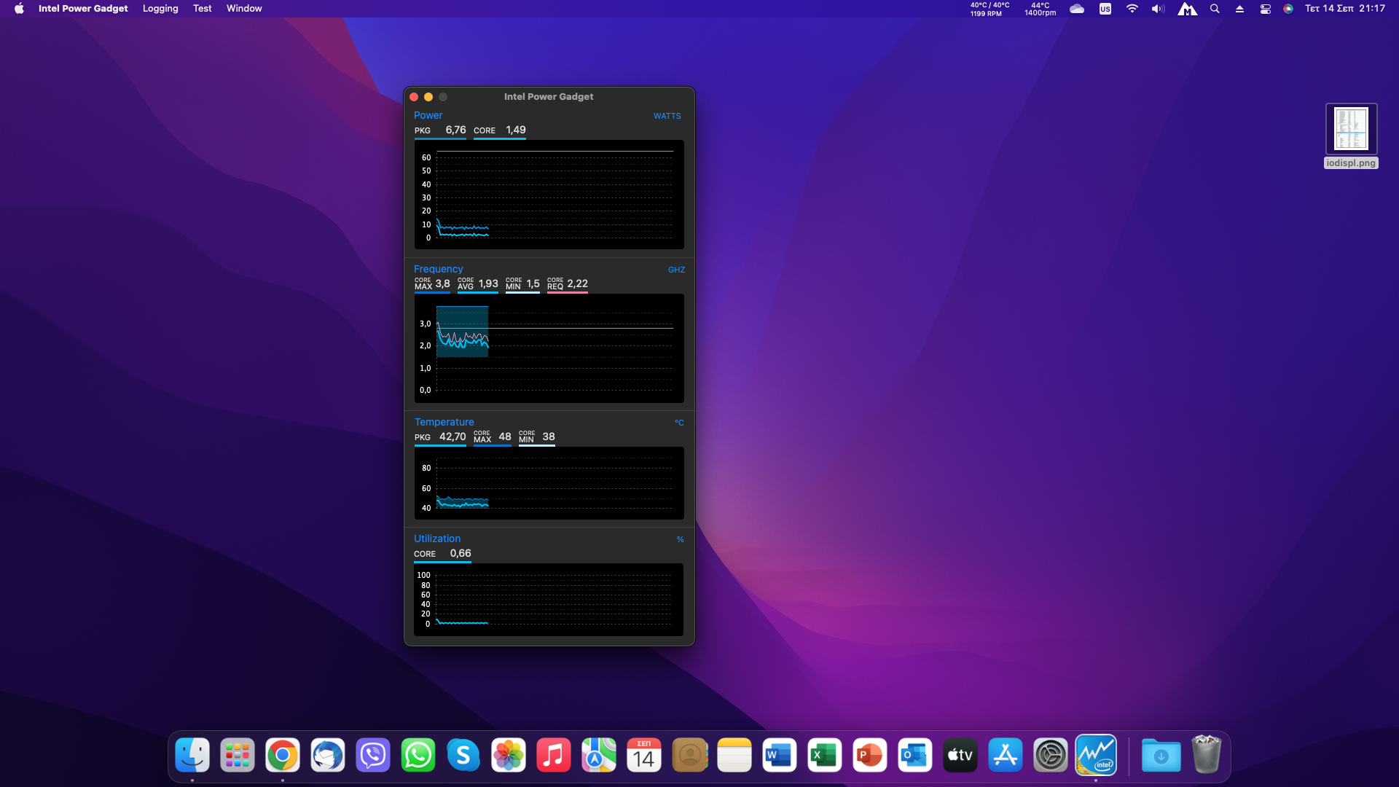The image size is (1399, 787).
Task: Select iodispl.png file on desktop
Action: (x=1351, y=130)
